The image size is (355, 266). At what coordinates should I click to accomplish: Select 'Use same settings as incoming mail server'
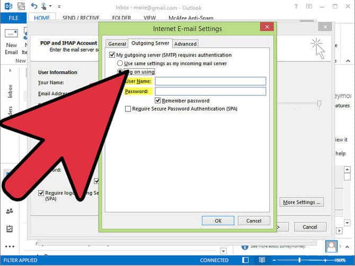(x=120, y=63)
